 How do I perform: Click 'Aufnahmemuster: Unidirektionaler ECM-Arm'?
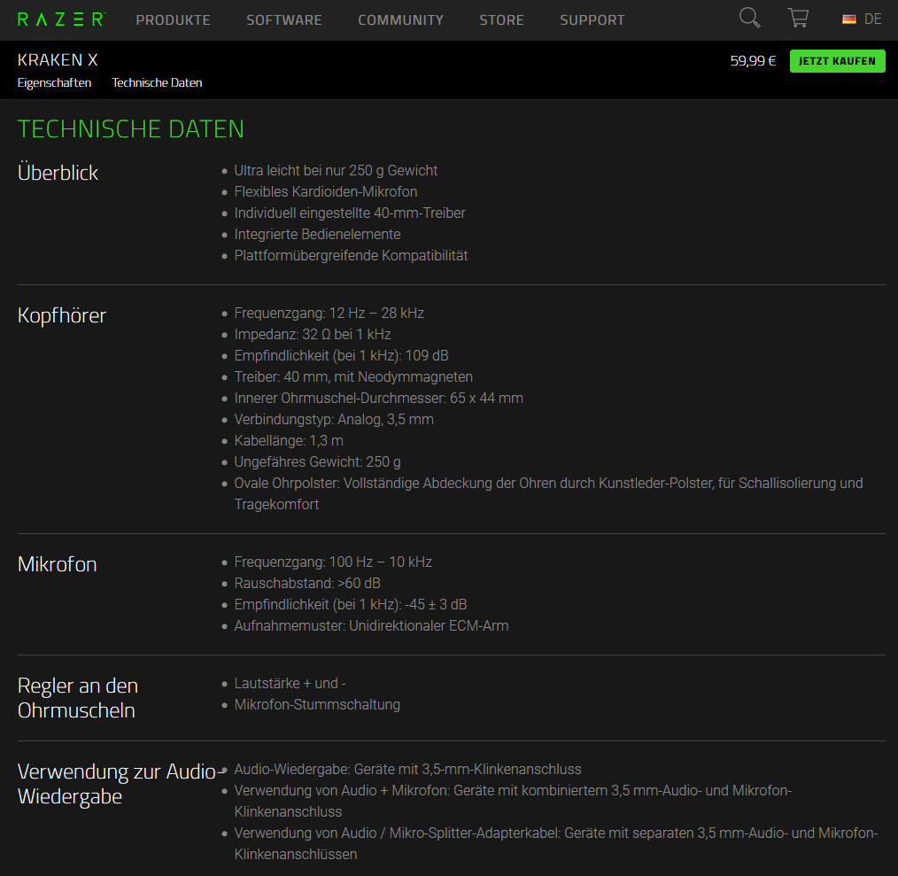click(371, 625)
